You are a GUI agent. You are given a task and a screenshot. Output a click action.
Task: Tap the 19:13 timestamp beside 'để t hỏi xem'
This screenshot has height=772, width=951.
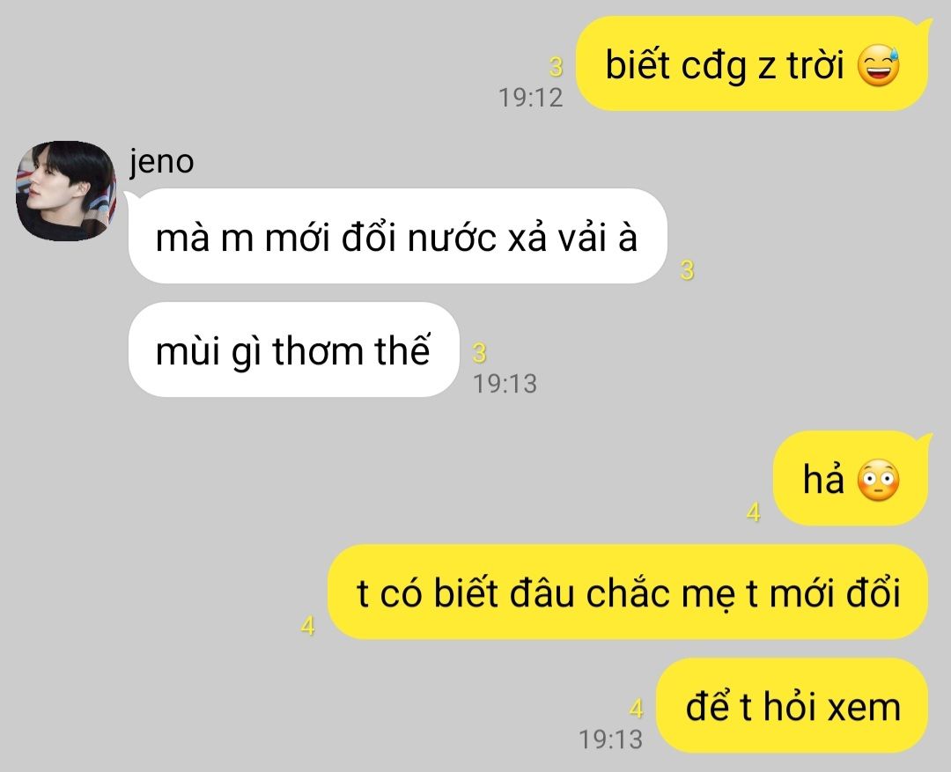[x=611, y=739]
